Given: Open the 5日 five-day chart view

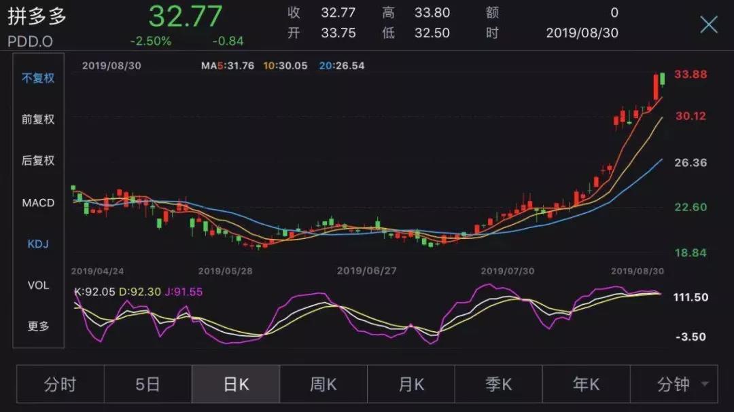Looking at the screenshot, I should point(147,383).
